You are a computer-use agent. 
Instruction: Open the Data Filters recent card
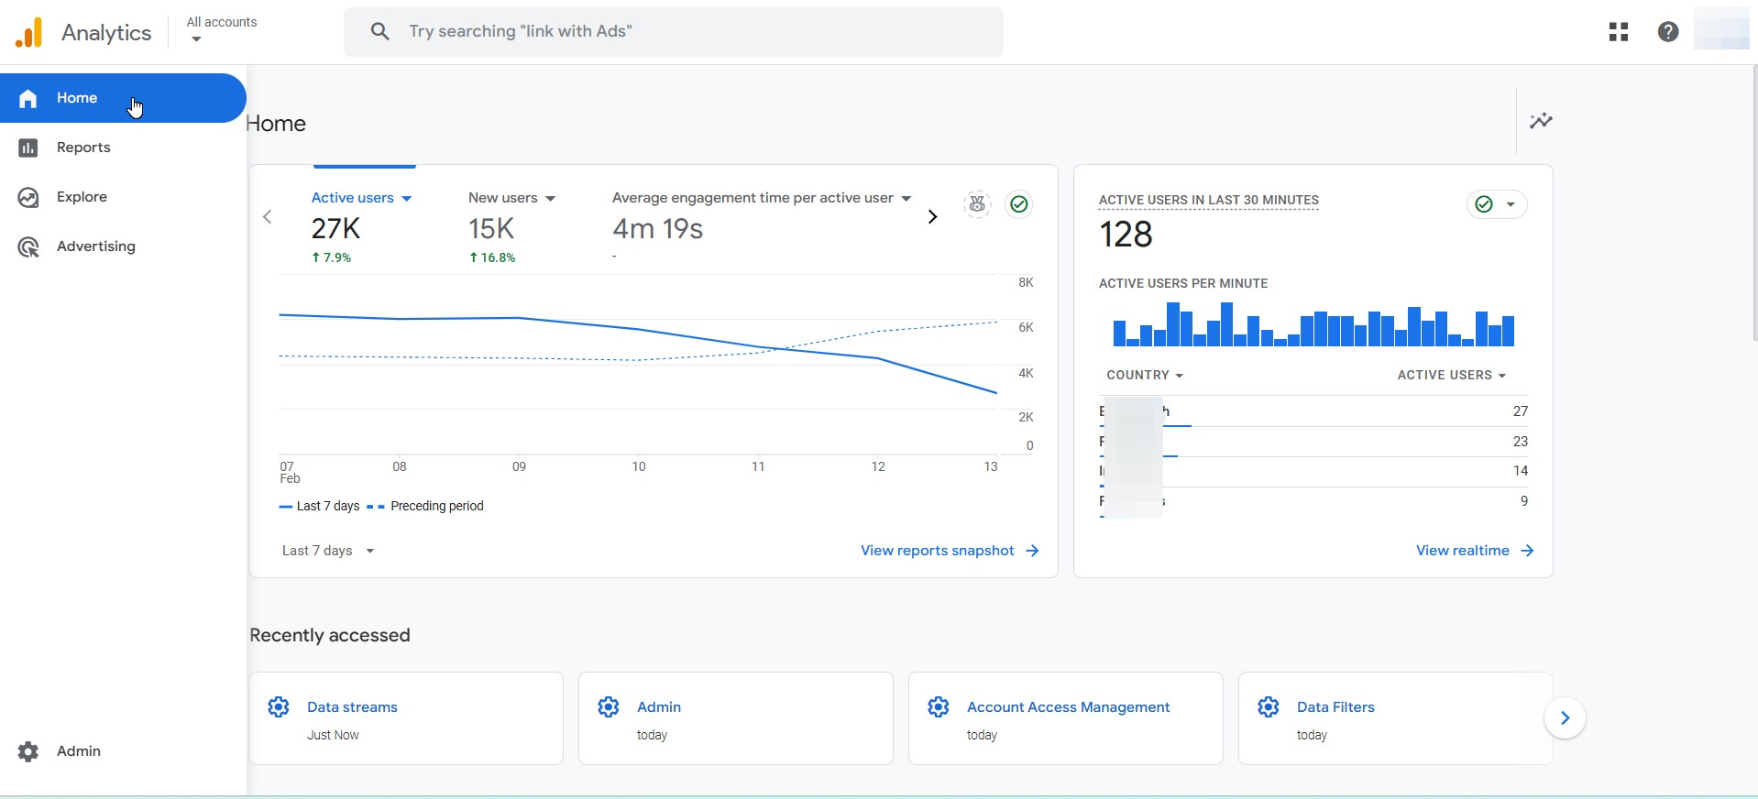[x=1395, y=718]
